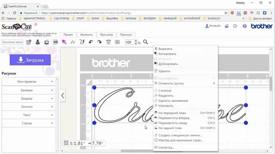Choose Переместить вперед in context menu
The height and width of the screenshot is (154, 275).
click(186, 118)
